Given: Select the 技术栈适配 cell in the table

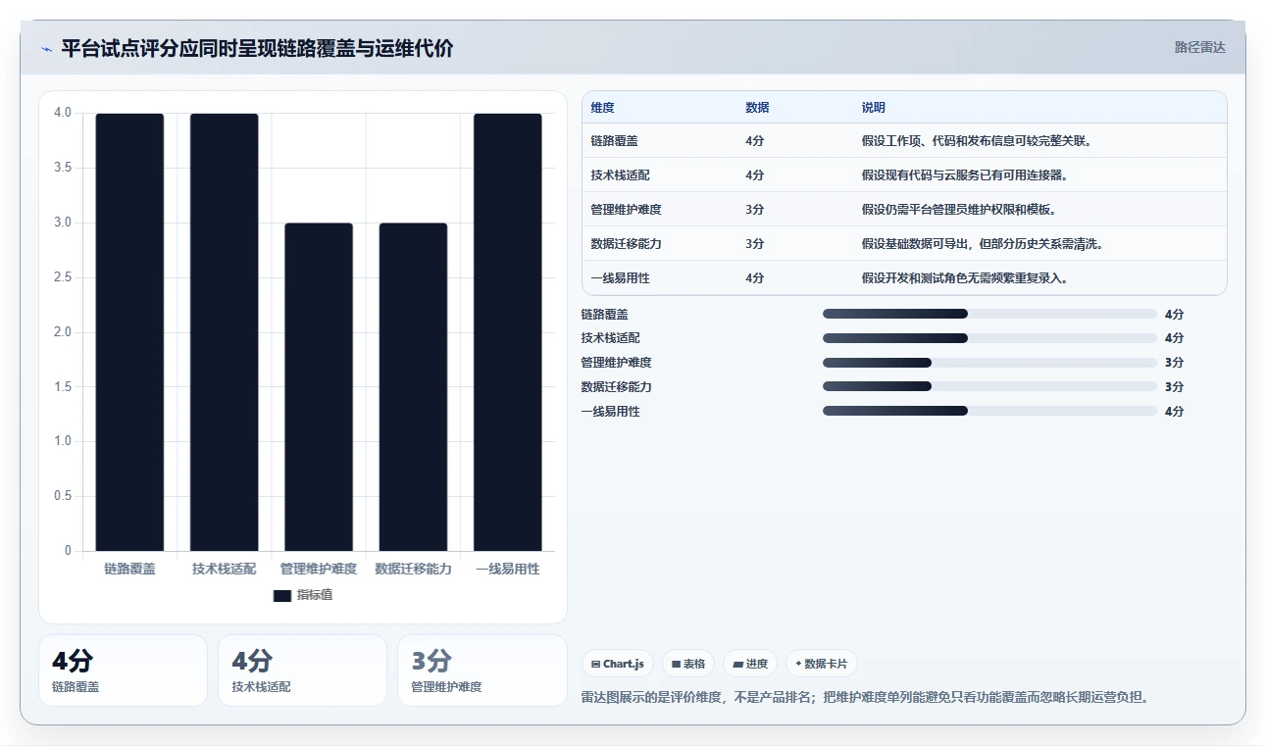Looking at the screenshot, I should tap(621, 175).
